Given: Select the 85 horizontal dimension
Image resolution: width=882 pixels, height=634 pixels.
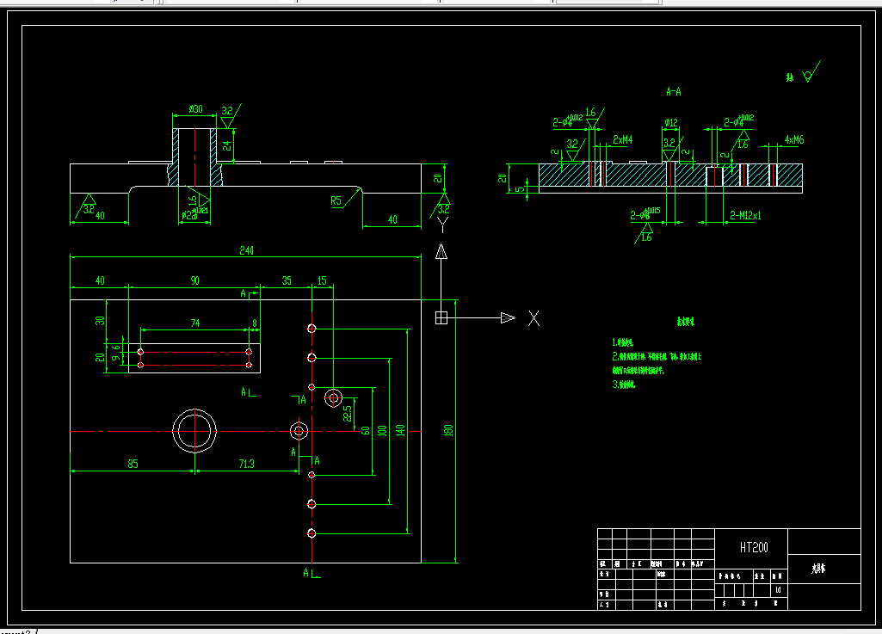Looking at the screenshot, I should tap(133, 464).
